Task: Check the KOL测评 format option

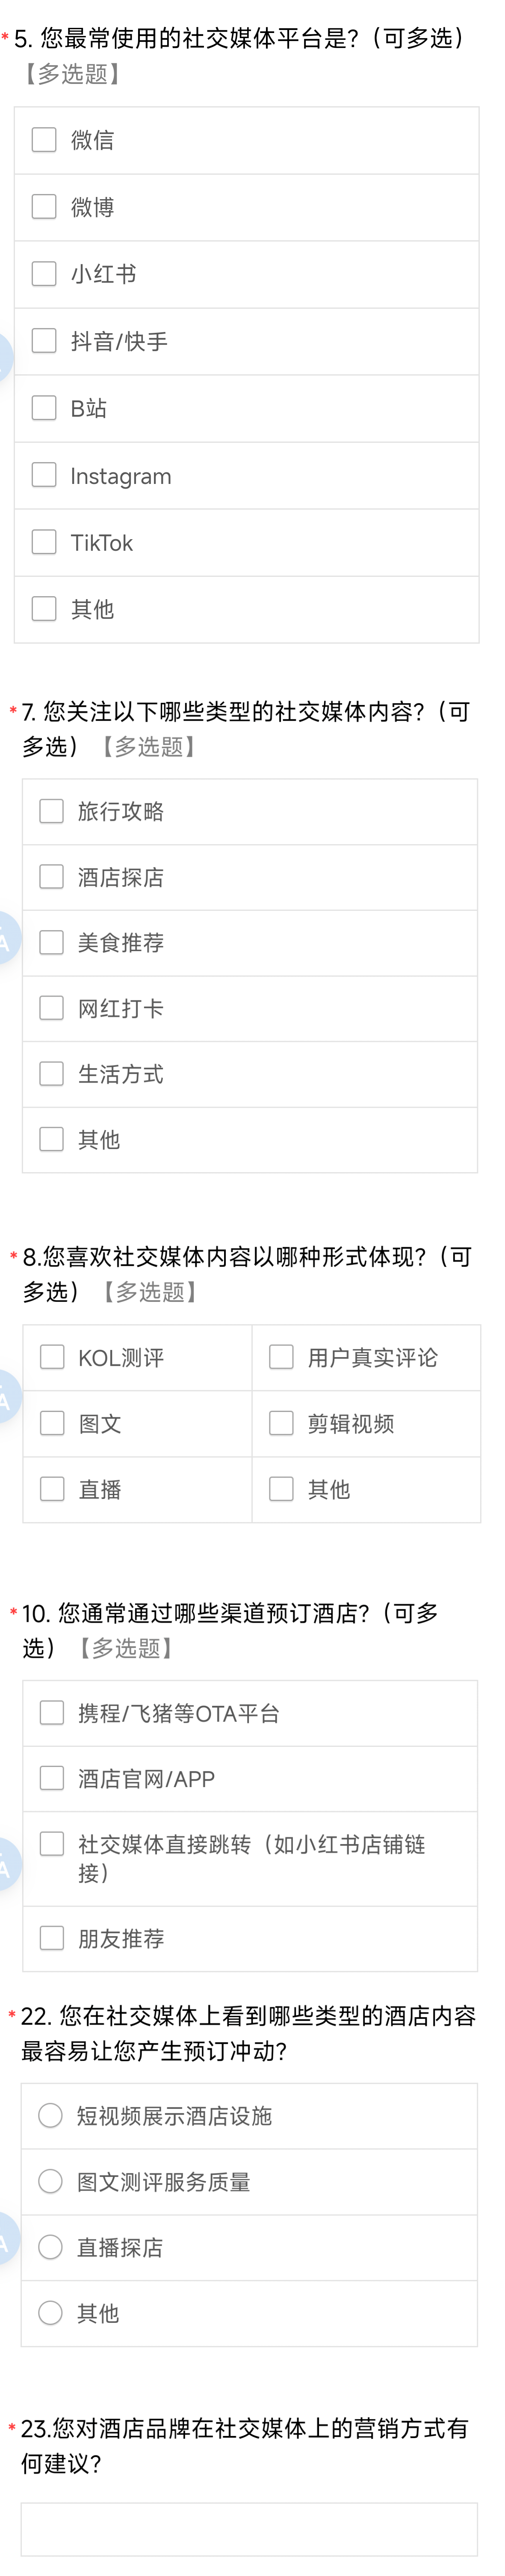Action: pyautogui.click(x=52, y=1357)
